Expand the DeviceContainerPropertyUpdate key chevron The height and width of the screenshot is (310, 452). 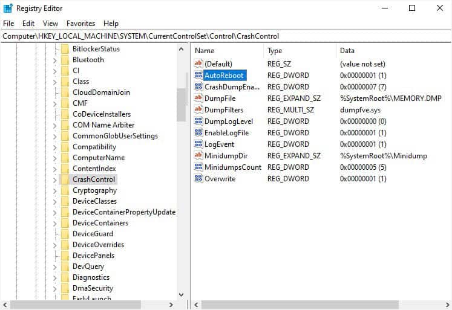point(55,213)
